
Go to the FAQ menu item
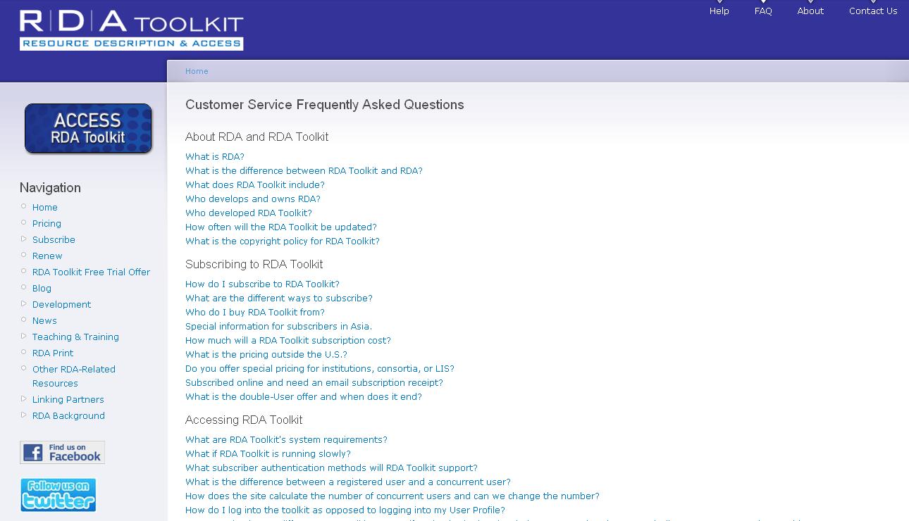pyautogui.click(x=763, y=11)
